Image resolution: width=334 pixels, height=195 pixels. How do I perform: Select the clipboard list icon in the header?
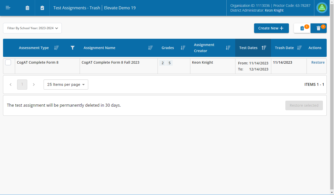click(x=27, y=8)
